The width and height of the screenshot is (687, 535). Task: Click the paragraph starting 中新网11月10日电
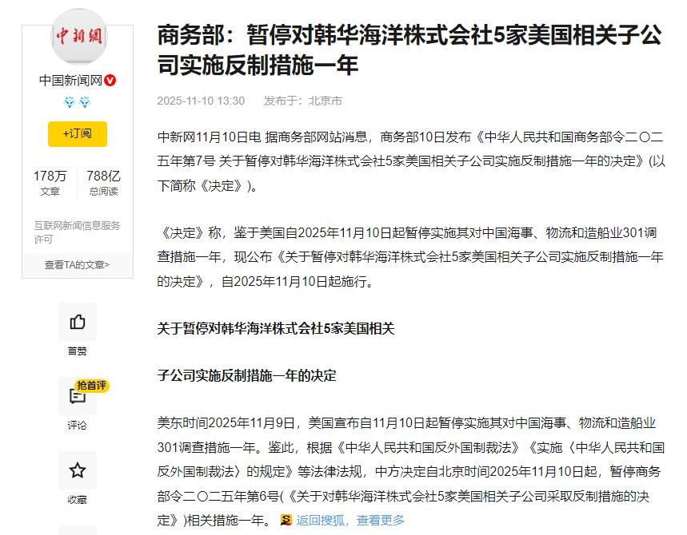coord(411,161)
